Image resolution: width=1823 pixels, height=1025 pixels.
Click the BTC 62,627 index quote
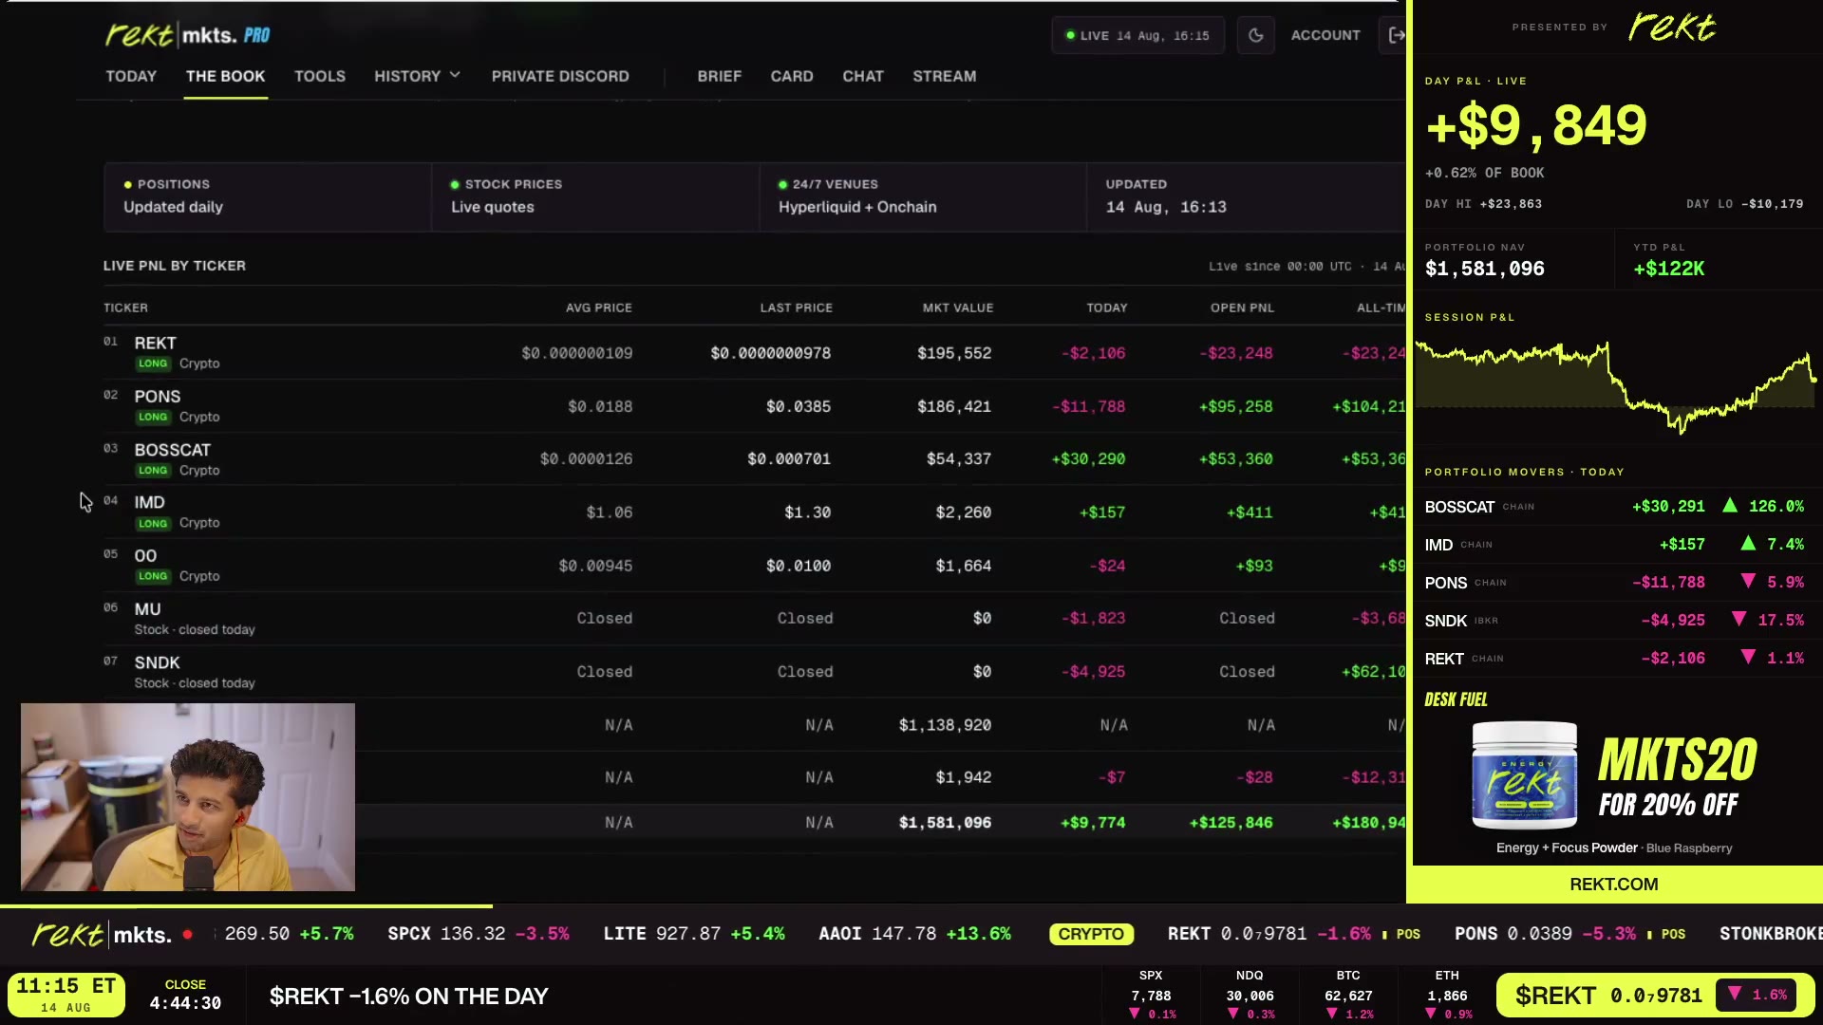click(1347, 995)
